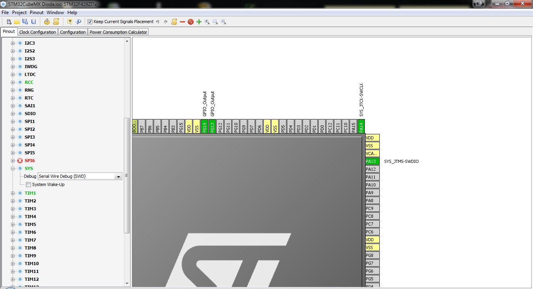Click the peripheral tree vertical scrollbar thumb

(x=127, y=175)
